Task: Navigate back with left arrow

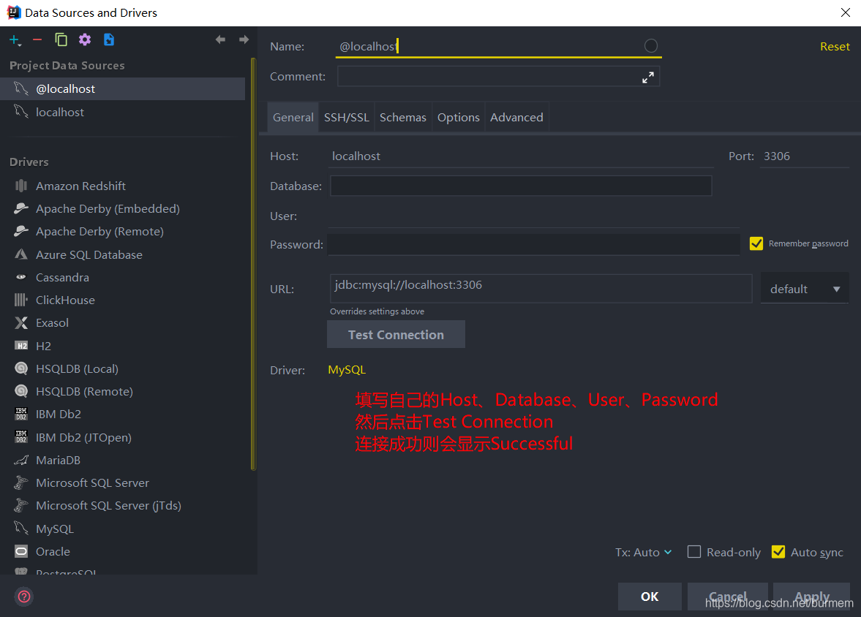Action: 220,39
